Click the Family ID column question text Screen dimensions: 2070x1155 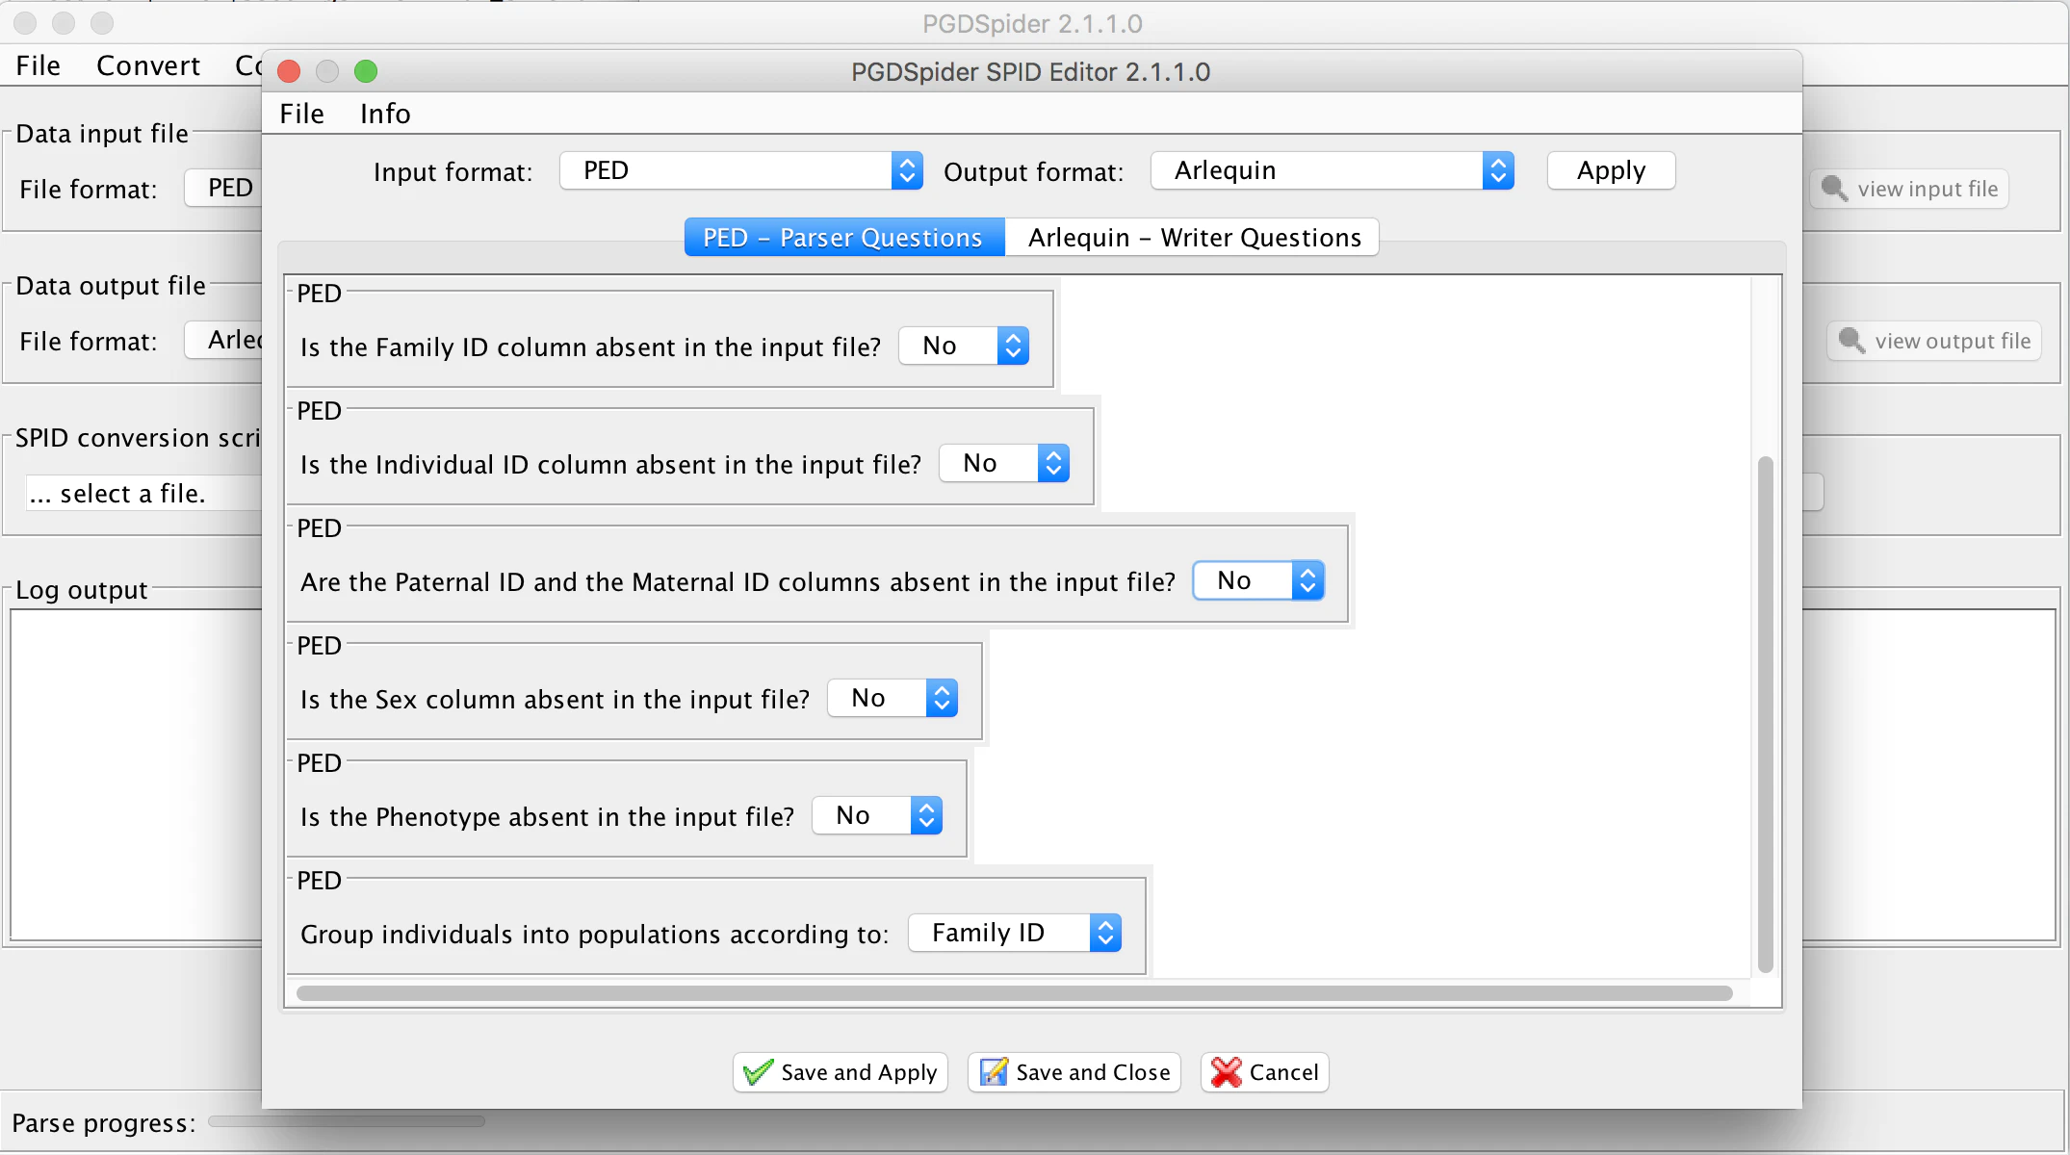click(590, 346)
